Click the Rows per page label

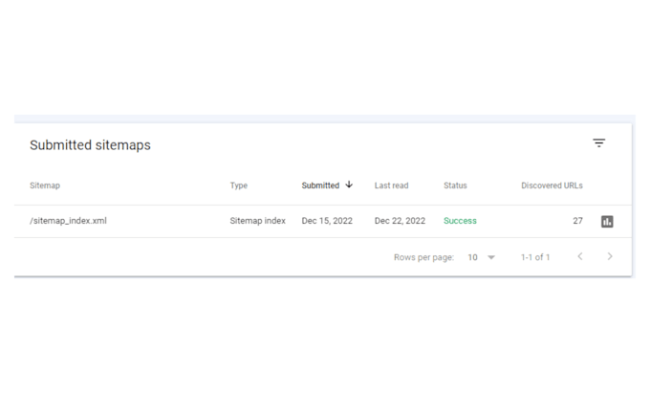[x=423, y=257]
